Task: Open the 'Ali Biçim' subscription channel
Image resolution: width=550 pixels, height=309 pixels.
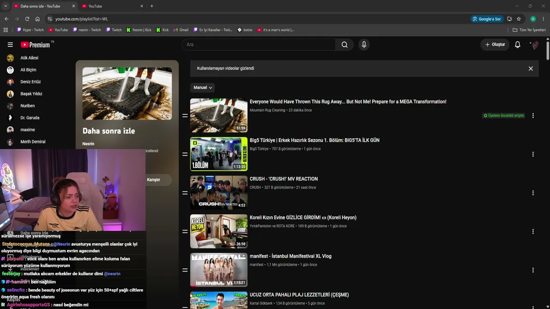Action: 28,70
